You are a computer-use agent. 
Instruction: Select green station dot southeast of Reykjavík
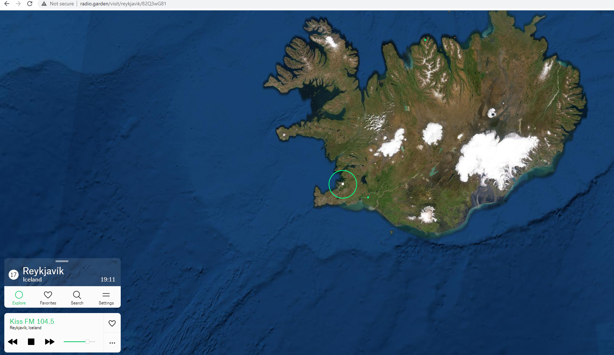tap(368, 197)
